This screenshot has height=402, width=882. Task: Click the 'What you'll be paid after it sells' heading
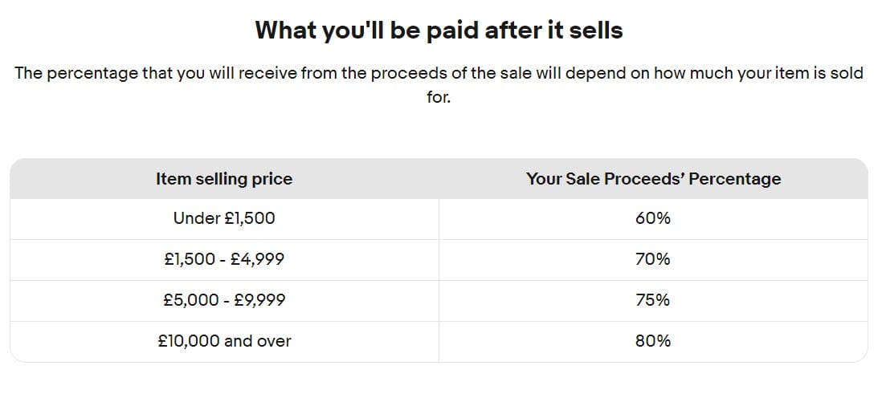point(439,30)
